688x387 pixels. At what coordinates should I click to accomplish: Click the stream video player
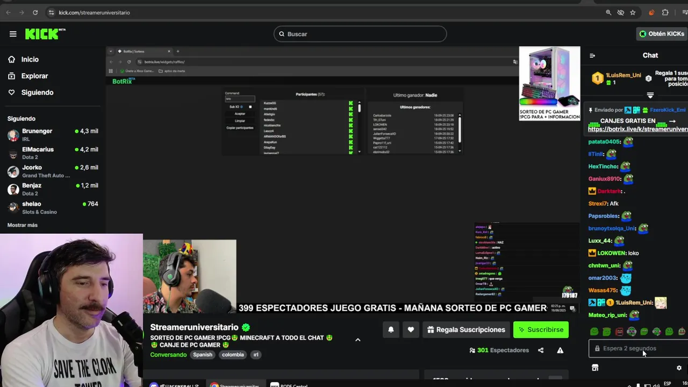[342, 180]
